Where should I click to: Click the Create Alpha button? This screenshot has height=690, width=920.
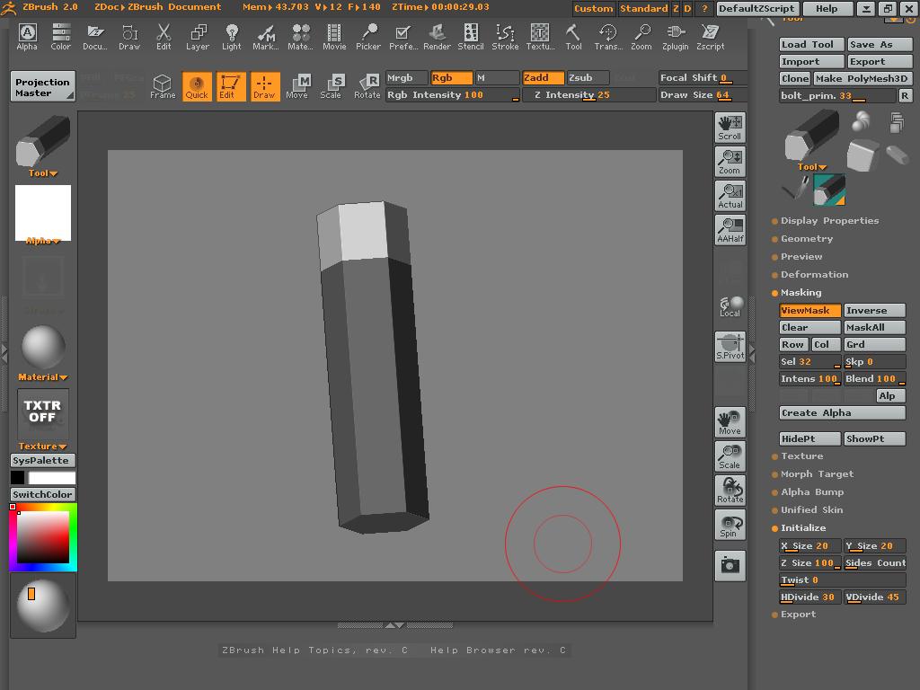[x=842, y=413]
